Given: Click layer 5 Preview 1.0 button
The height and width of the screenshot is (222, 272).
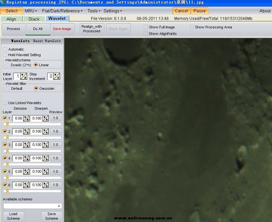Looking at the screenshot, I should pos(56,171).
